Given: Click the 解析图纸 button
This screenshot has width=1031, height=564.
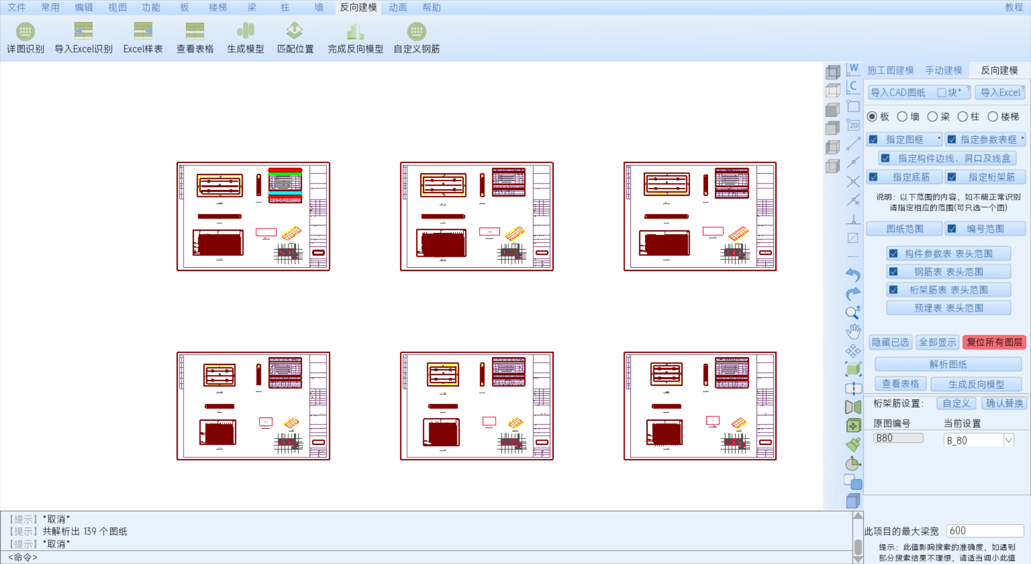Looking at the screenshot, I should (948, 364).
